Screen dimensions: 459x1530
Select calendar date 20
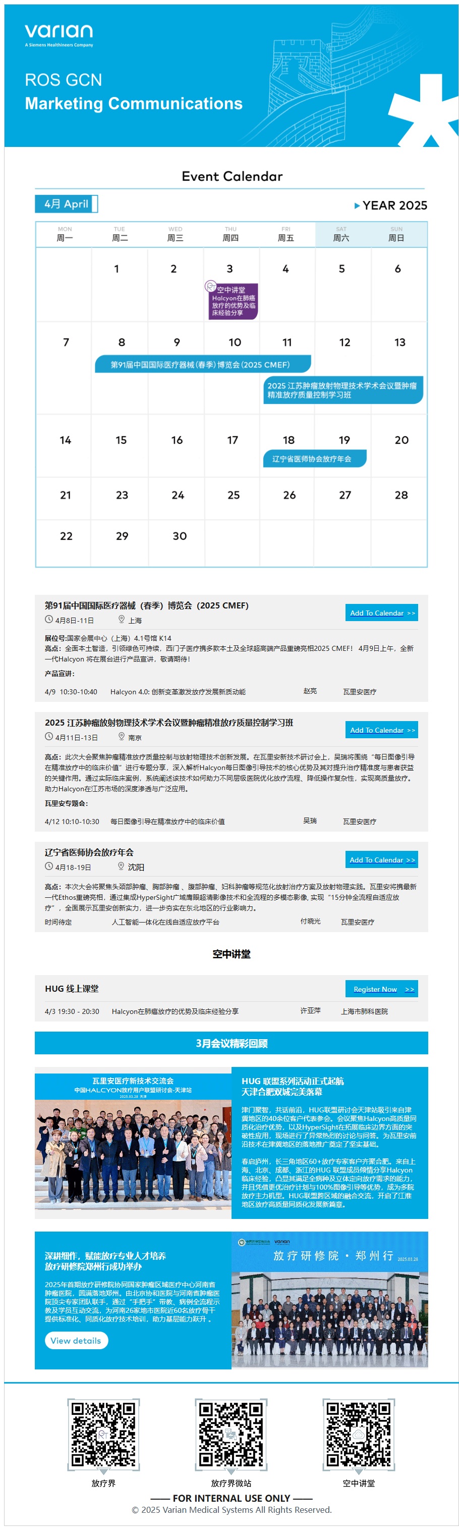[401, 440]
